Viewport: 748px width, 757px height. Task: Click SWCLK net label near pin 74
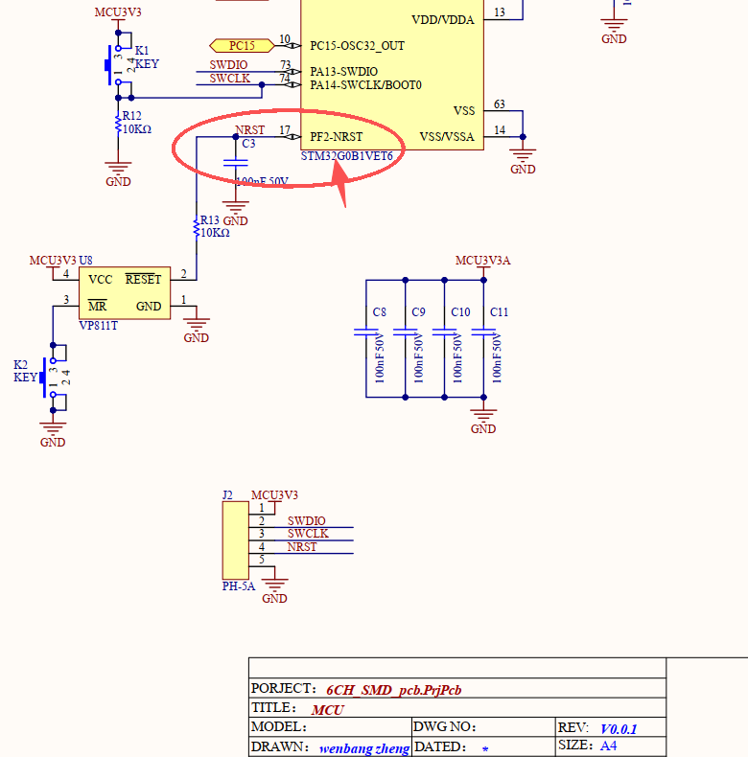coord(230,79)
